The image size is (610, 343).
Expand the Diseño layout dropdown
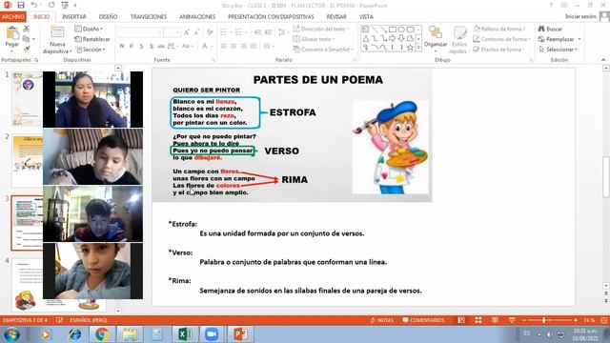pyautogui.click(x=89, y=29)
